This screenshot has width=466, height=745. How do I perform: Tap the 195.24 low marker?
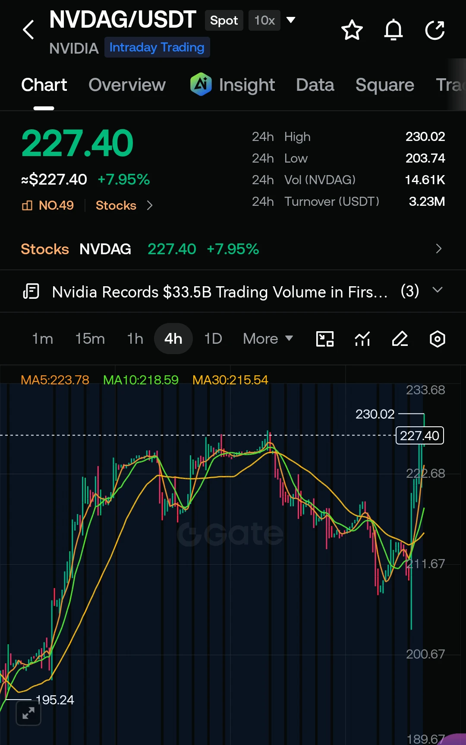pyautogui.click(x=55, y=700)
